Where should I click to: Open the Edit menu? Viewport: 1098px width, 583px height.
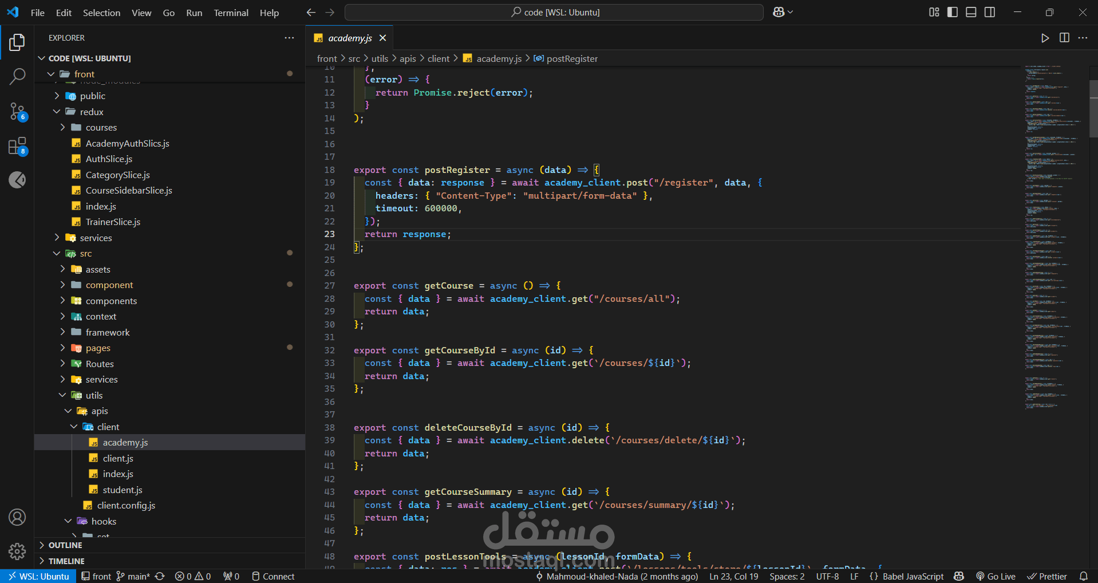click(64, 13)
